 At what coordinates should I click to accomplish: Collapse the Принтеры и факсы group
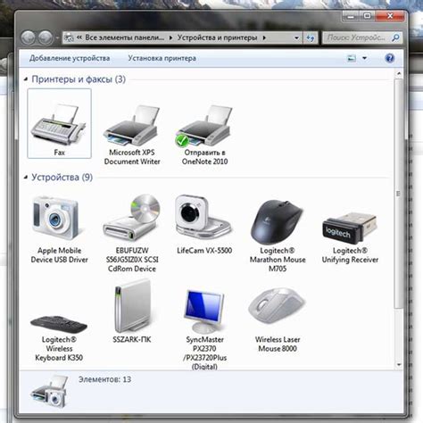click(x=26, y=79)
